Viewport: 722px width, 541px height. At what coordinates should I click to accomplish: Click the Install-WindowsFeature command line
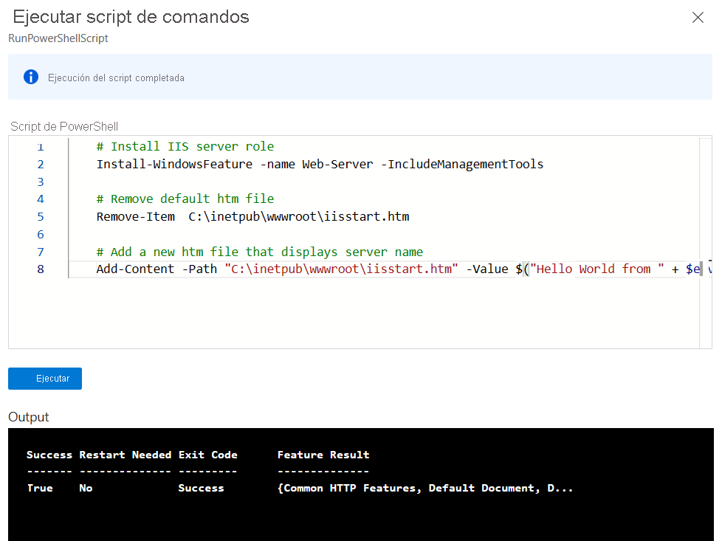pyautogui.click(x=320, y=164)
